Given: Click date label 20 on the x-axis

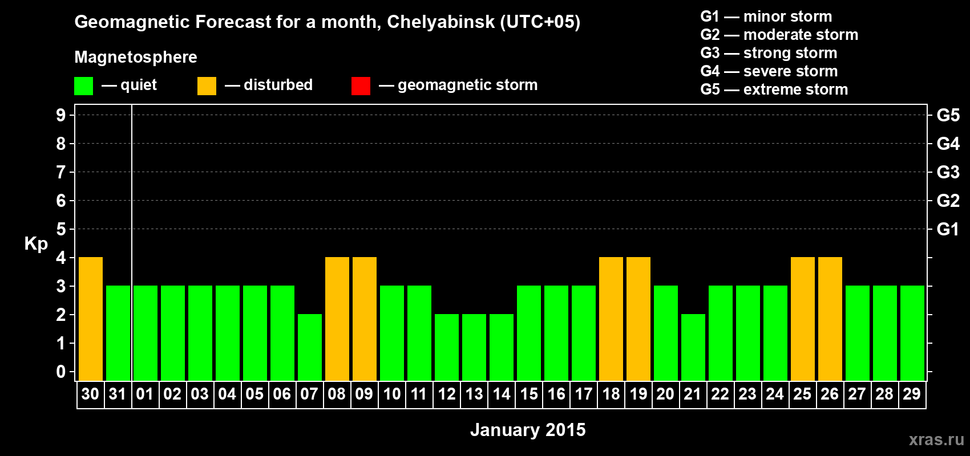Looking at the screenshot, I should (665, 394).
